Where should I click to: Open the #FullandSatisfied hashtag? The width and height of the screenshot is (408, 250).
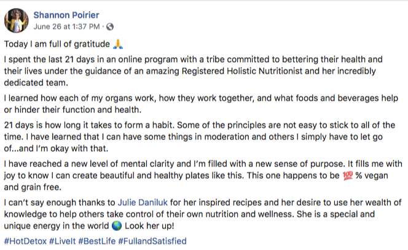pyautogui.click(x=152, y=241)
